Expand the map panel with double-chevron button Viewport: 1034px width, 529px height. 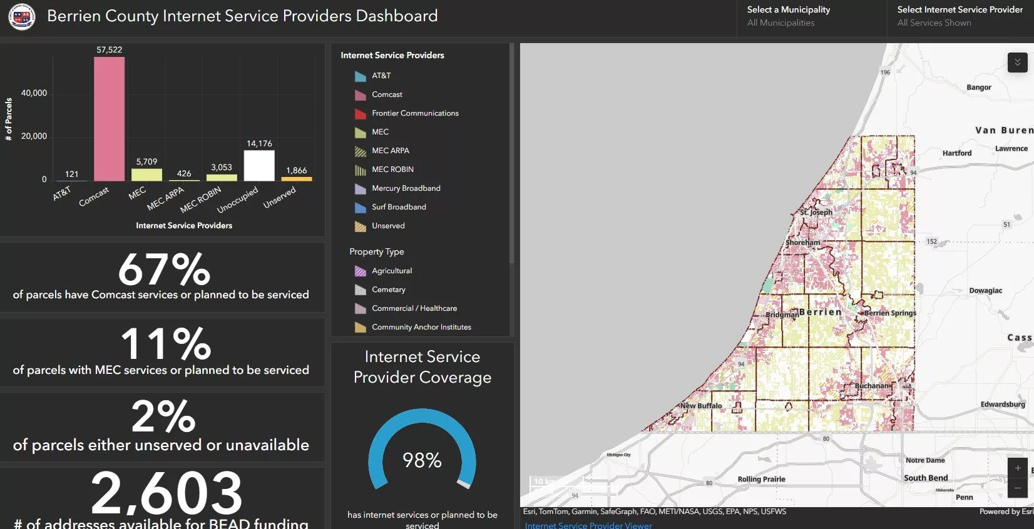click(1017, 63)
